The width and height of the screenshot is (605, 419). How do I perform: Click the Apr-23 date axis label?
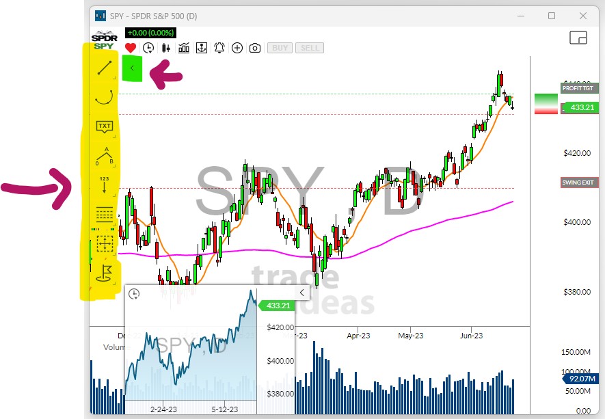[358, 336]
